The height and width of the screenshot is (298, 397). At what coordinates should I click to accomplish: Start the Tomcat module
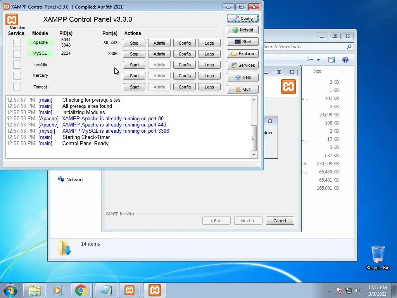tap(134, 87)
